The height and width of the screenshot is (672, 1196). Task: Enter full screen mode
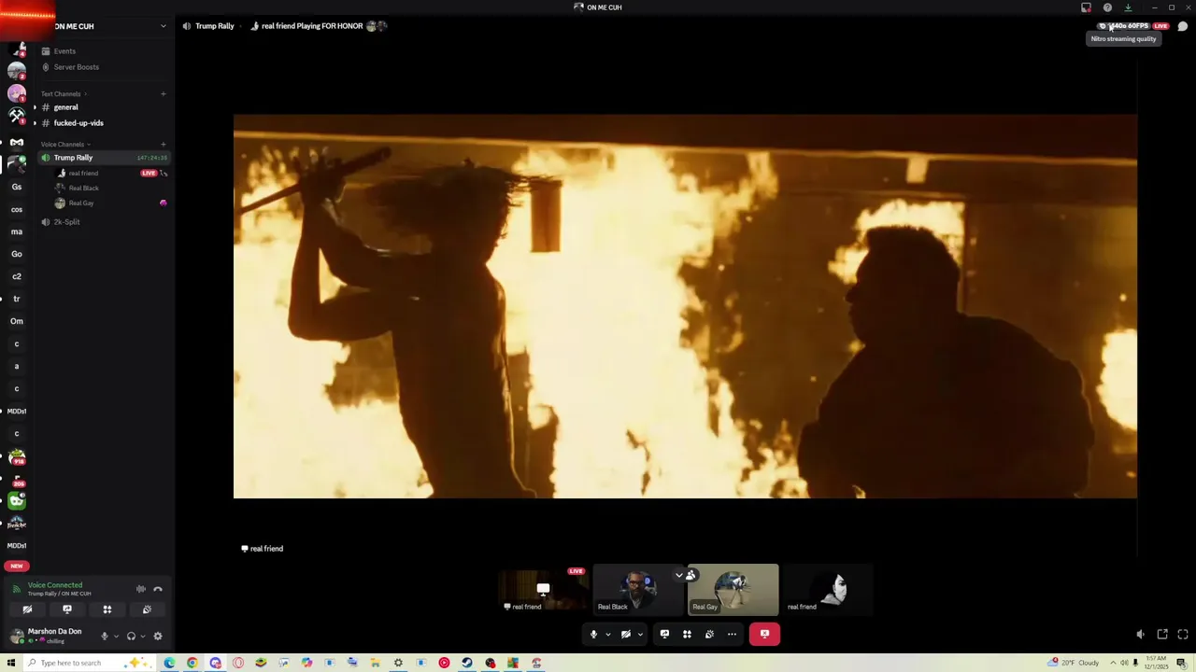(x=1183, y=635)
